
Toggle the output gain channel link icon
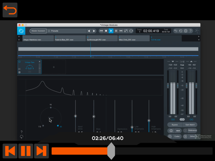click(x=191, y=120)
